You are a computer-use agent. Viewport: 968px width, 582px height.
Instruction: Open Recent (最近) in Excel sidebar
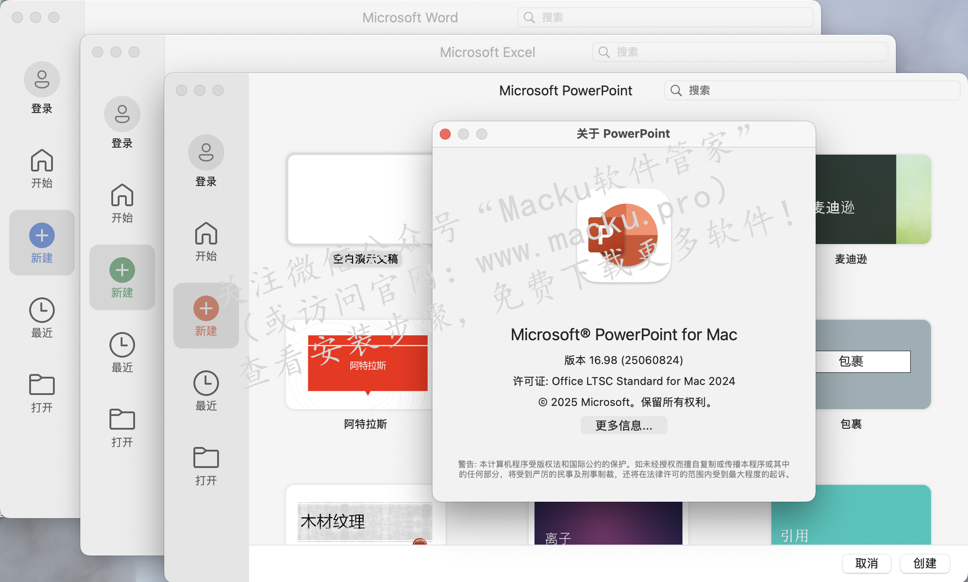pos(122,353)
